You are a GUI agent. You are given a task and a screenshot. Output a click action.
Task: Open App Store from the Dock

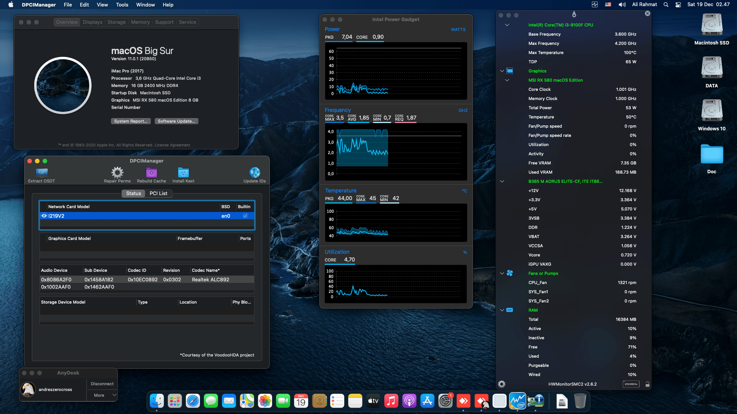(427, 401)
